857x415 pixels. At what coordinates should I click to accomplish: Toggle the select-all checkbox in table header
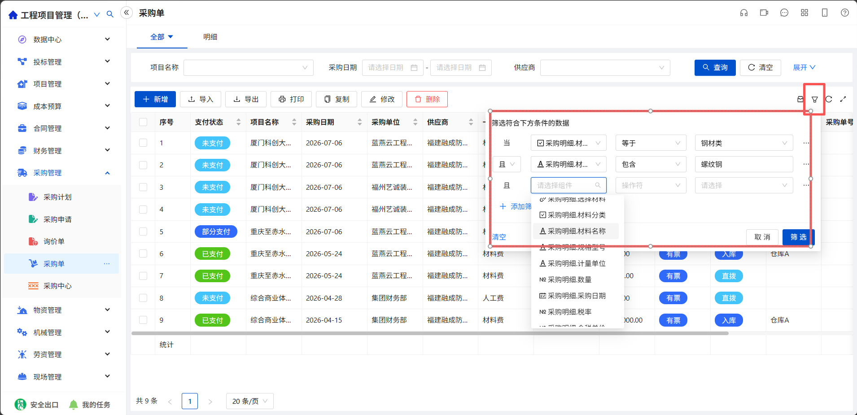click(x=143, y=122)
